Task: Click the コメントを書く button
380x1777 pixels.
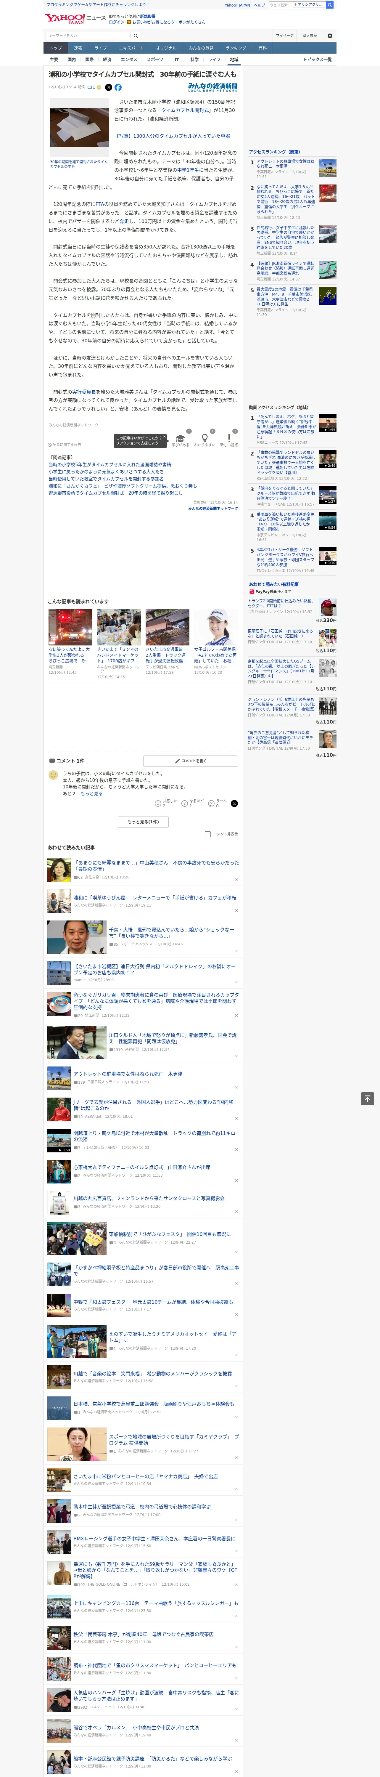Action: [190, 761]
